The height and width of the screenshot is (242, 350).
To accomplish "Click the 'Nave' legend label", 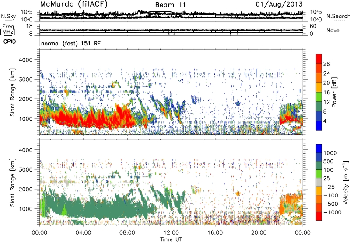I will point(332,31).
